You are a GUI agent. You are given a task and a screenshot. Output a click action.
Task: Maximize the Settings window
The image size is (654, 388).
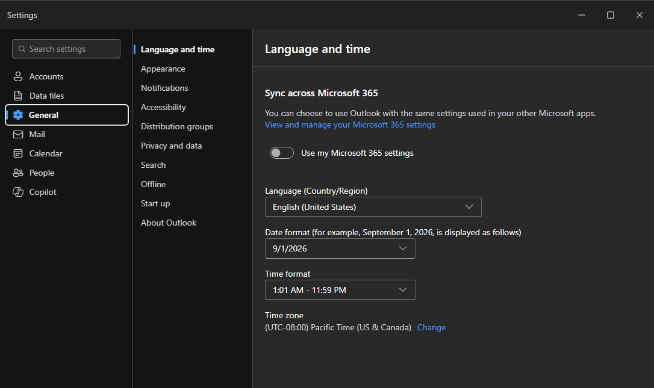[x=610, y=15]
